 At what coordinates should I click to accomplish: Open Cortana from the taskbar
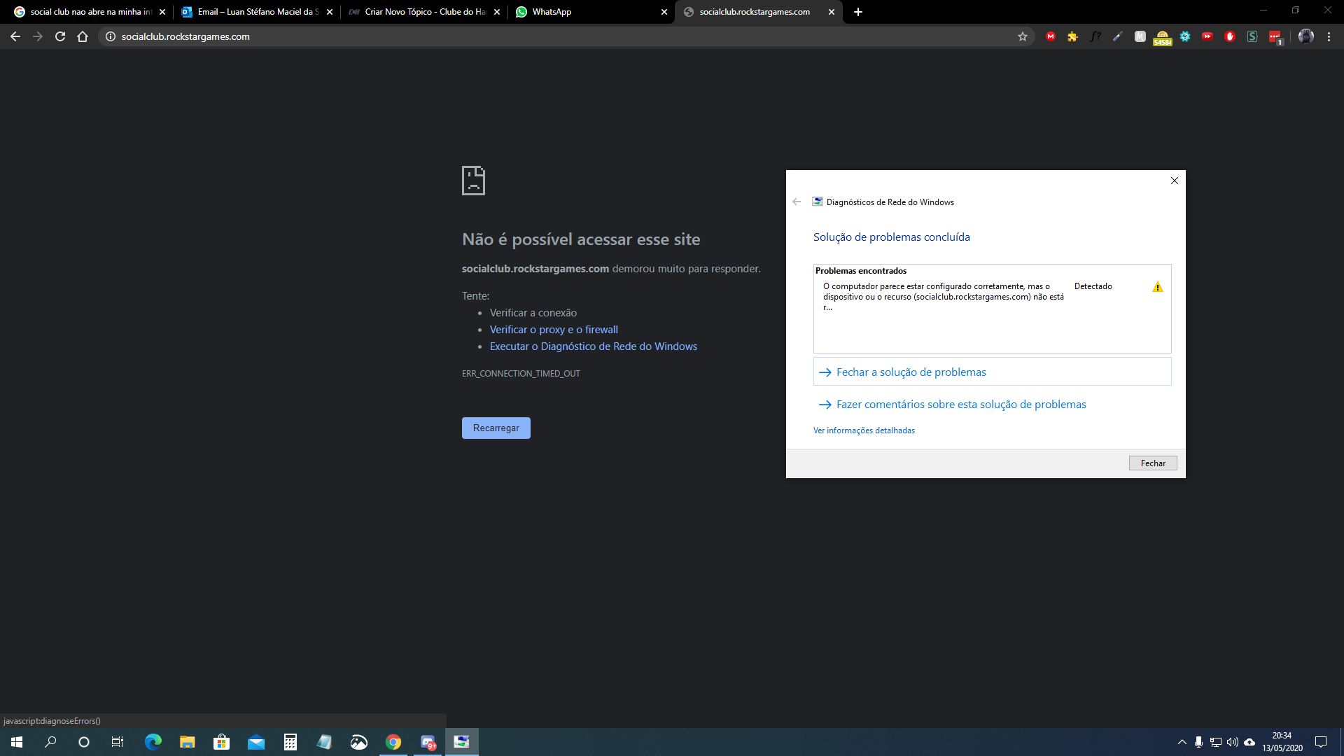84,742
